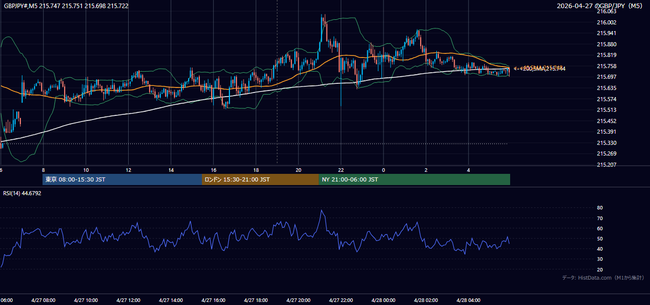Click price axis value 215.513
The width and height of the screenshot is (650, 305).
coord(606,110)
